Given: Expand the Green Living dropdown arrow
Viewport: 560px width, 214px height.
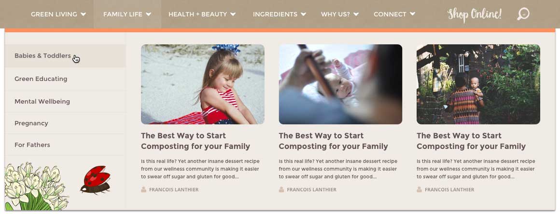Looking at the screenshot, I should point(83,14).
